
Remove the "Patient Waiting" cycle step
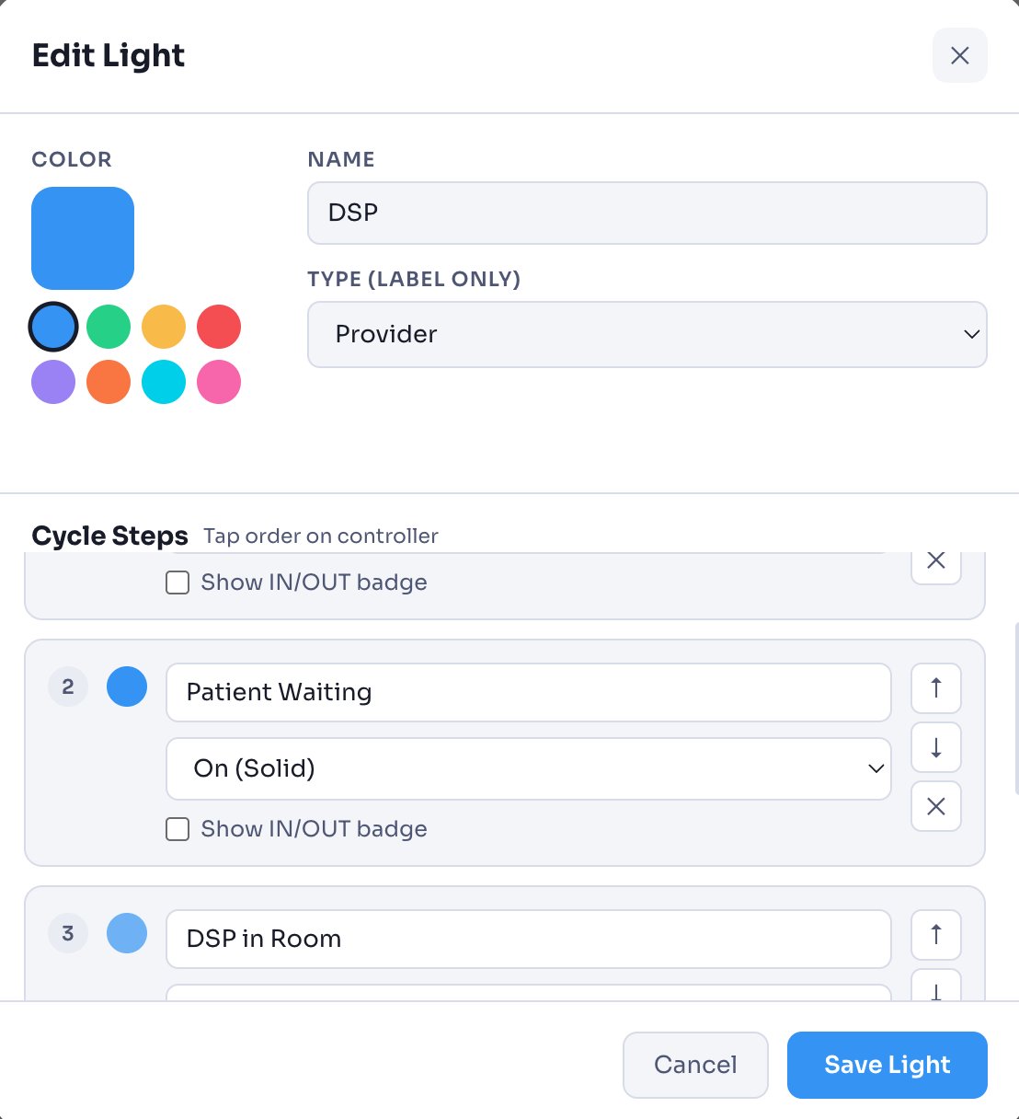tap(935, 806)
